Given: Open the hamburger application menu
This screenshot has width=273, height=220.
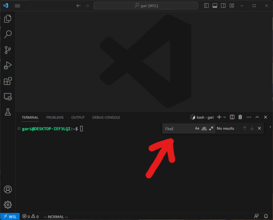Looking at the screenshot, I should (x=17, y=6).
